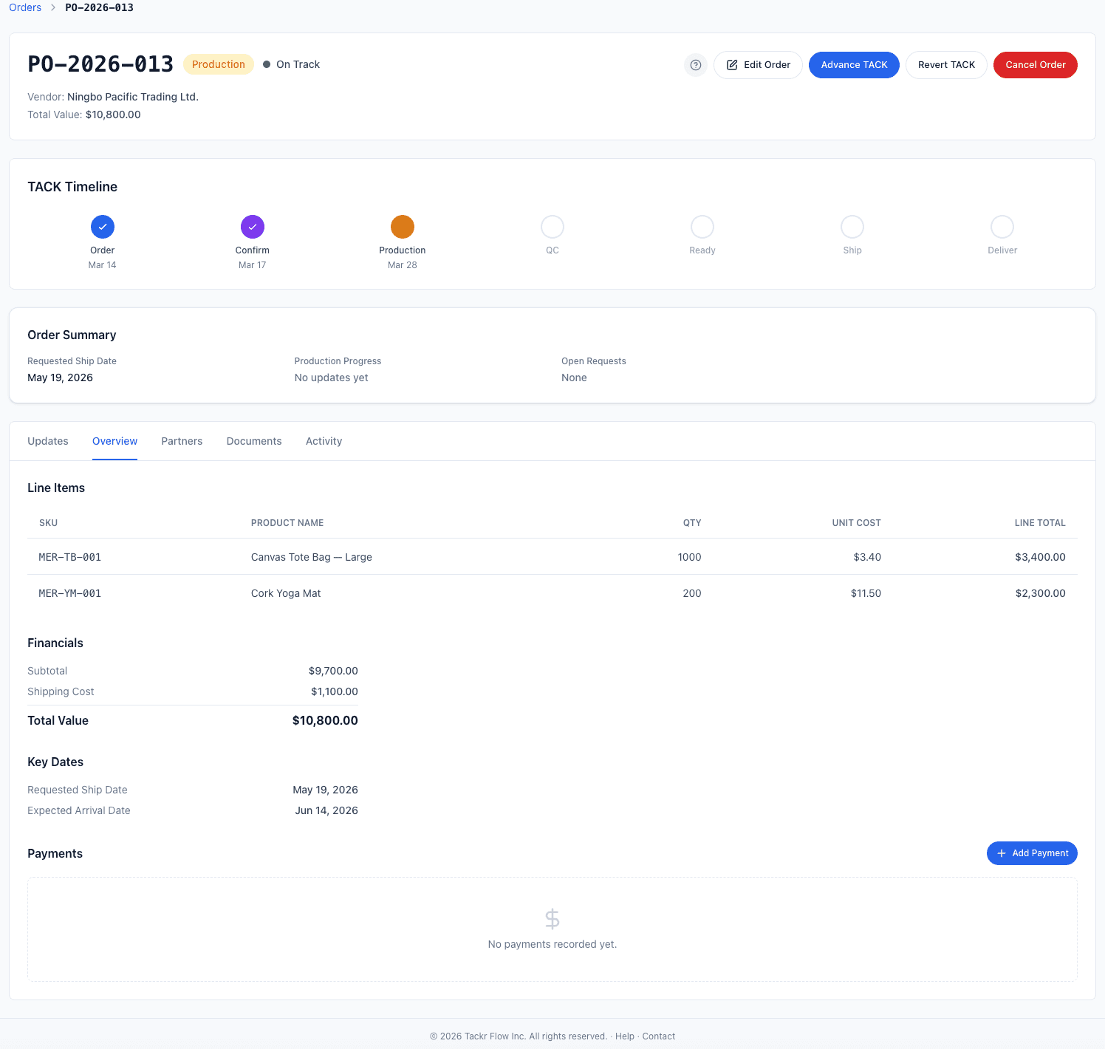This screenshot has width=1105, height=1049.
Task: View the Activity tab
Action: pyautogui.click(x=324, y=441)
